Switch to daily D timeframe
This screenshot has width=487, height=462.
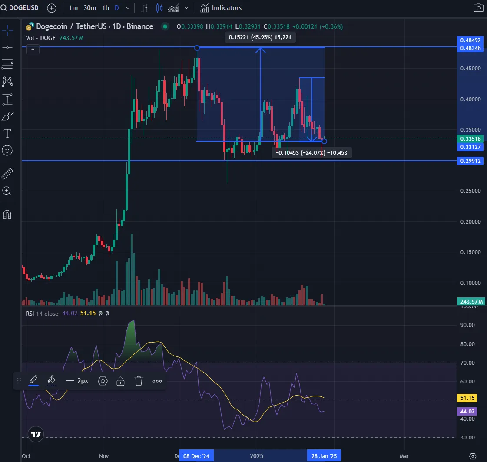click(117, 8)
